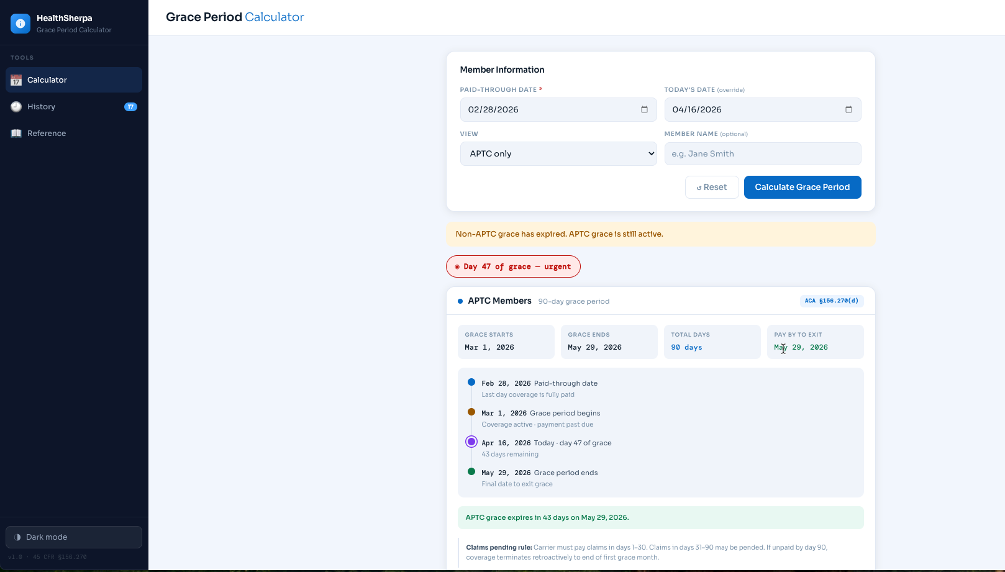Click the green Grace period ends timeline dot

[x=471, y=471]
